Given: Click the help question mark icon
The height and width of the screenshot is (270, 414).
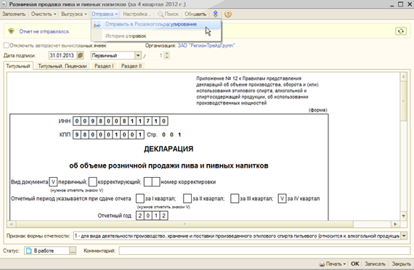Looking at the screenshot, I should pos(228,14).
